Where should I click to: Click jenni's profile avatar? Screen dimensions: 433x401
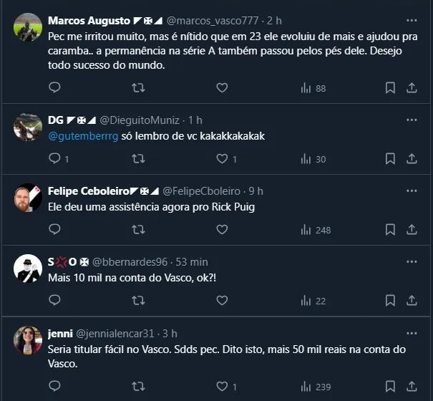click(x=28, y=340)
